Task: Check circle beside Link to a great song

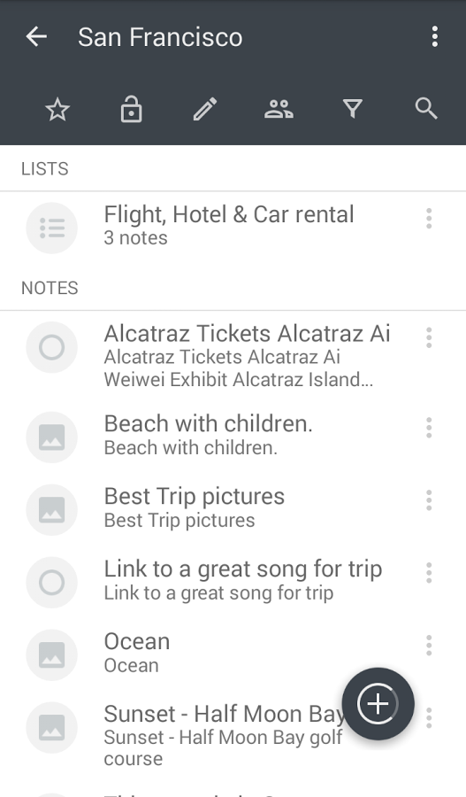Action: click(x=52, y=582)
